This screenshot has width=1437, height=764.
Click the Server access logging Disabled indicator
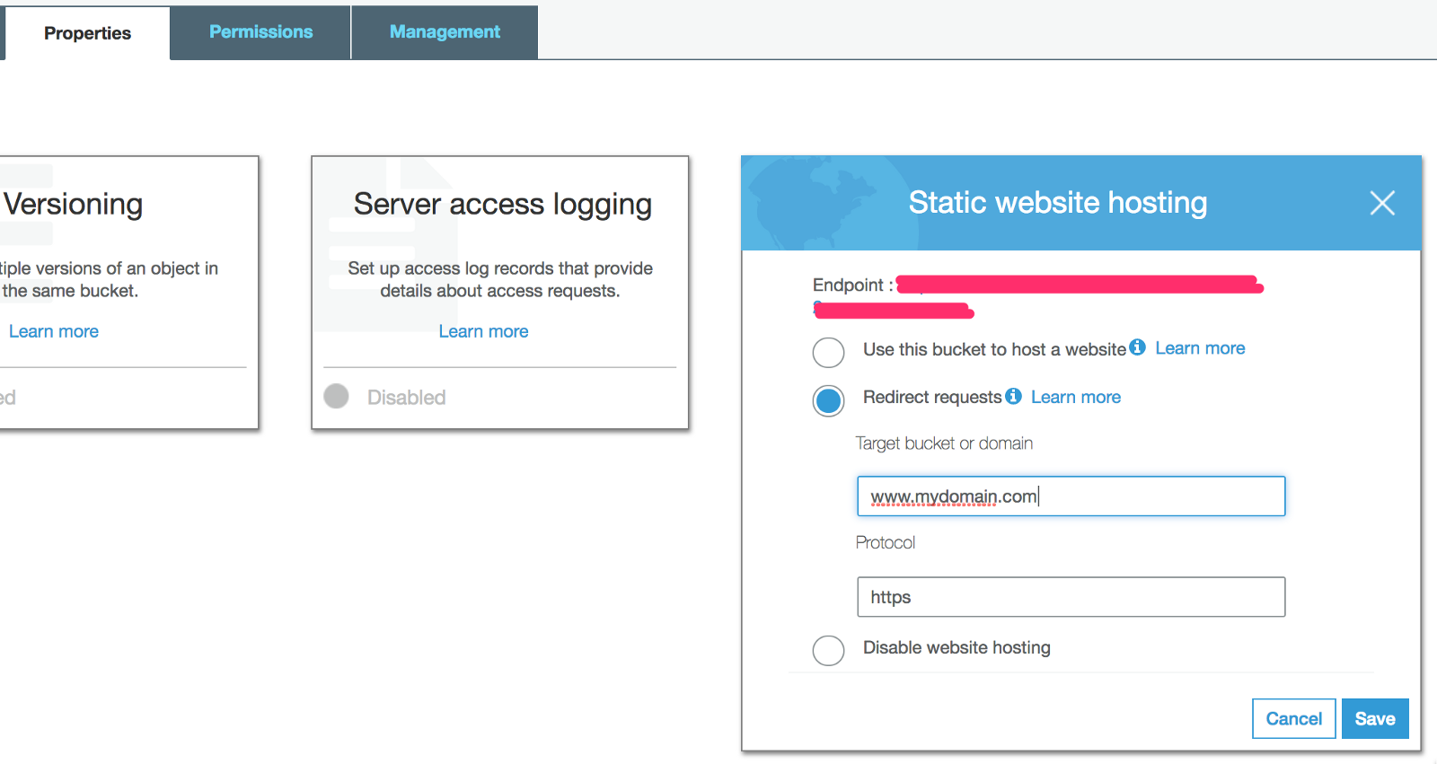(x=337, y=396)
